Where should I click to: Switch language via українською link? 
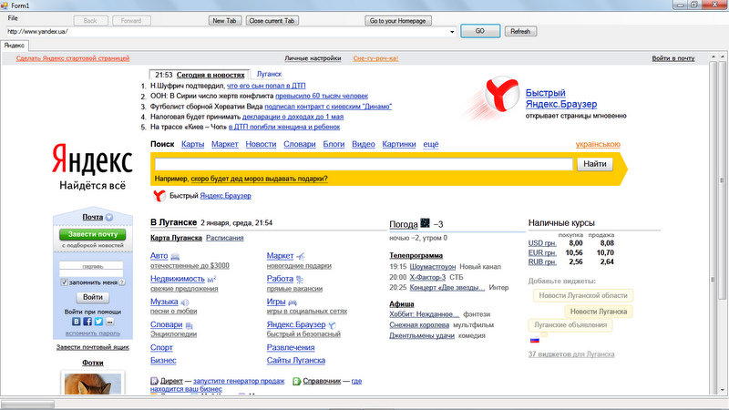pos(598,144)
